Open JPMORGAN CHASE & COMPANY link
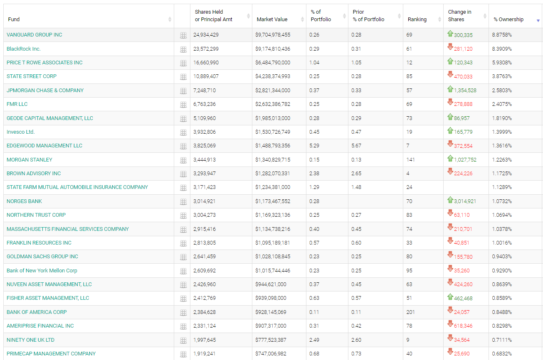This screenshot has width=543, height=360. pyautogui.click(x=45, y=91)
